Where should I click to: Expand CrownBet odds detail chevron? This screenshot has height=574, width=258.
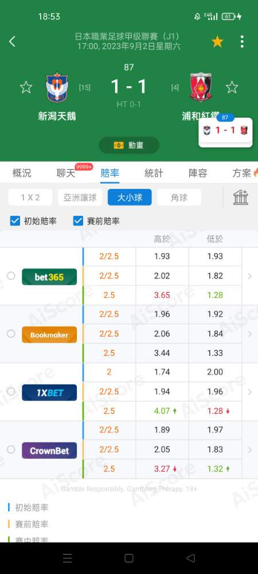pyautogui.click(x=250, y=449)
